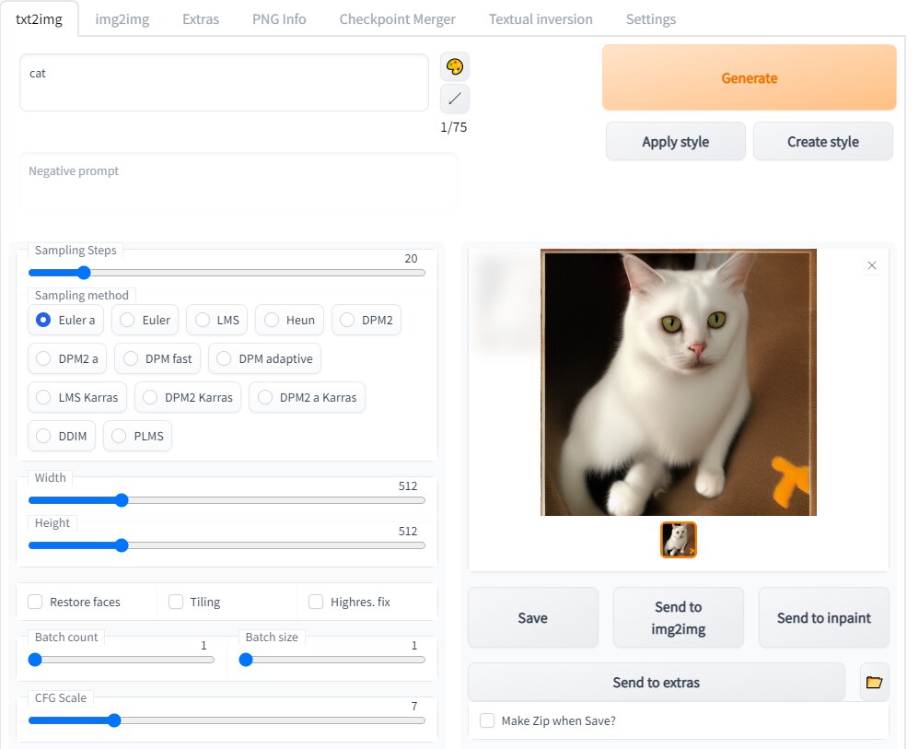Send the image to img2img
This screenshot has width=919, height=749.
tap(678, 617)
